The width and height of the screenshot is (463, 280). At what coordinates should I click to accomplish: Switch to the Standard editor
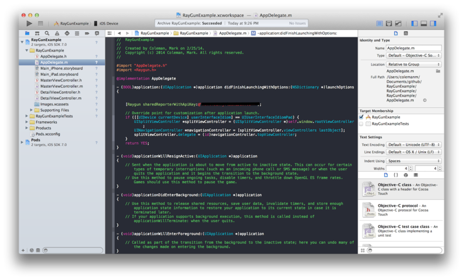click(x=379, y=23)
